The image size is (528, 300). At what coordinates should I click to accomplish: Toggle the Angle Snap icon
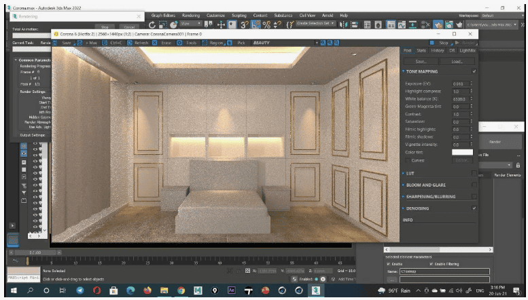pos(256,24)
